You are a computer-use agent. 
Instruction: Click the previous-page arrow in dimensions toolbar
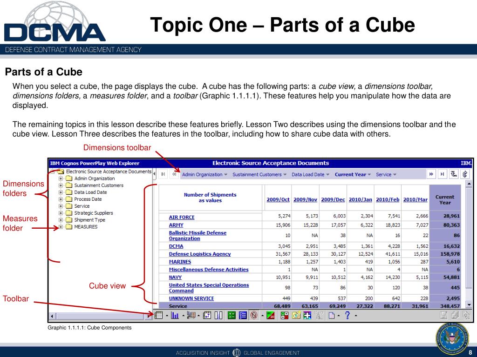pyautogui.click(x=174, y=174)
